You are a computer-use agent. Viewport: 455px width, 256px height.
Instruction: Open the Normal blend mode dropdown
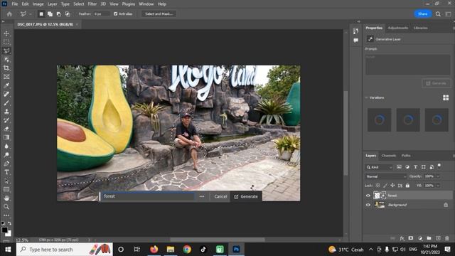click(x=386, y=176)
